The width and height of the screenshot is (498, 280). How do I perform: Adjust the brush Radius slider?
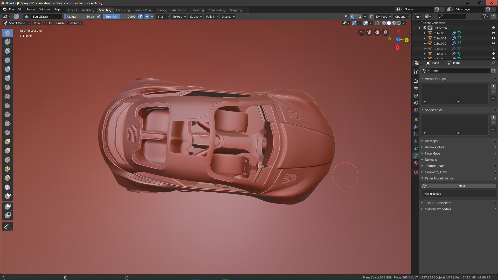tap(80, 17)
